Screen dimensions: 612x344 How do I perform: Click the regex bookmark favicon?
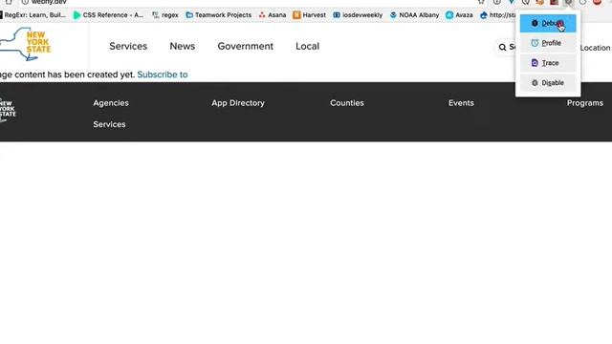(156, 15)
